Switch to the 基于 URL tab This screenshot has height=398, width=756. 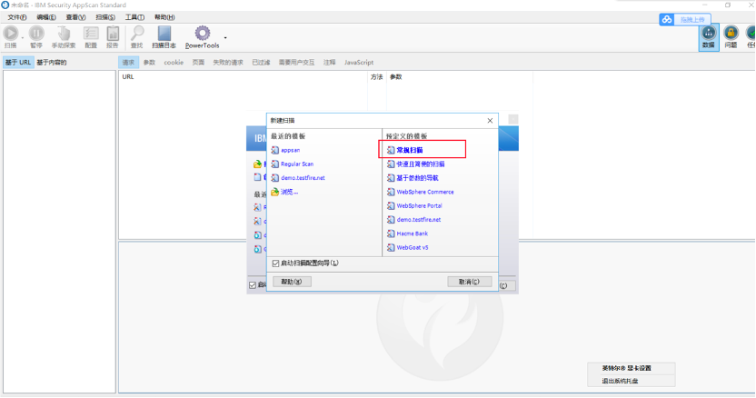pos(18,62)
